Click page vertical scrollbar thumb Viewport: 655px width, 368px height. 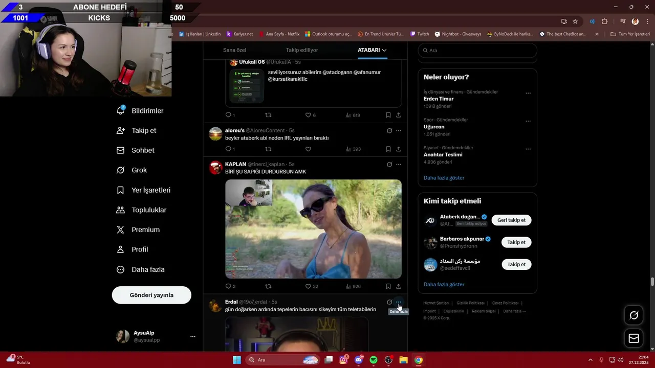click(x=652, y=282)
